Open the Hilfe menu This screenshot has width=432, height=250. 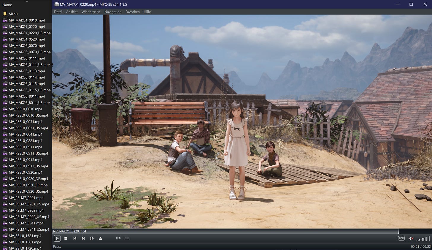click(x=147, y=12)
